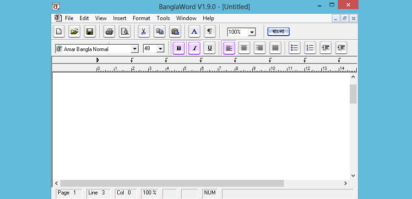Click the first indent button after numbered list
Image resolution: width=412 pixels, height=199 pixels.
pos(326,48)
